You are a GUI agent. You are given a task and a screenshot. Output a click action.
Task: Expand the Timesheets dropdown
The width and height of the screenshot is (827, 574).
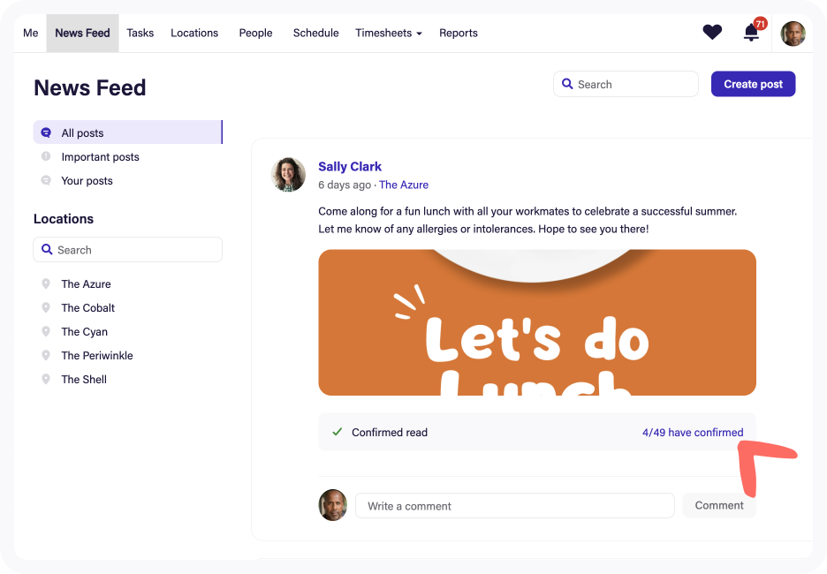388,33
